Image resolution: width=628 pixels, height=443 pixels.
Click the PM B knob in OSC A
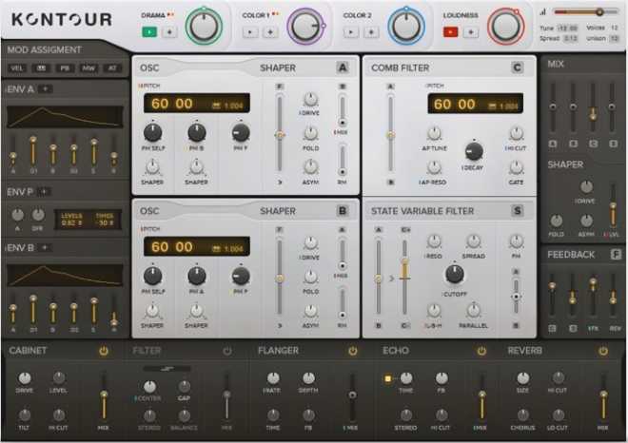197,132
